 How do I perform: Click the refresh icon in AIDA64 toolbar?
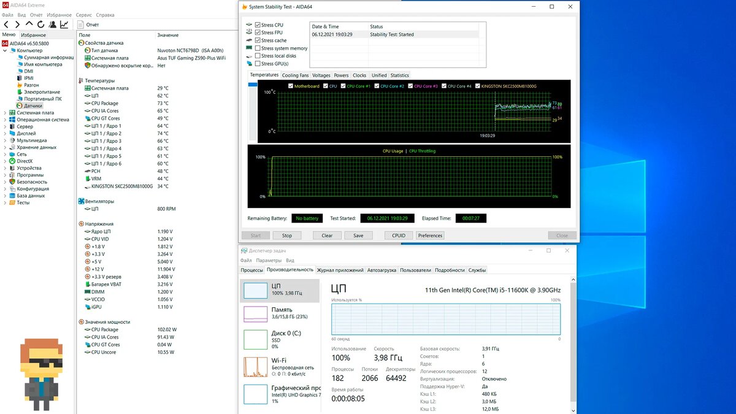[x=41, y=25]
